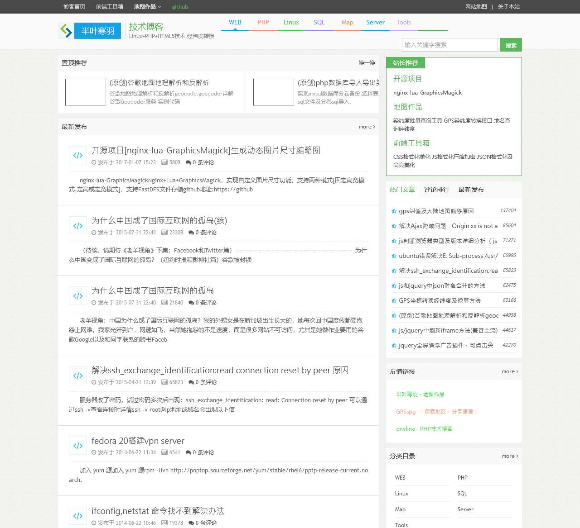580x528 pixels.
Task: Open js和jquery中json对象合并的方法 article
Action: click(442, 285)
